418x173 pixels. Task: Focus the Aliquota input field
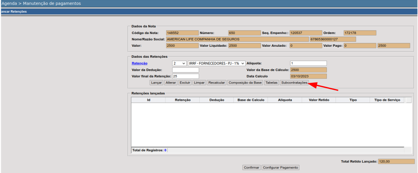tap(308, 63)
